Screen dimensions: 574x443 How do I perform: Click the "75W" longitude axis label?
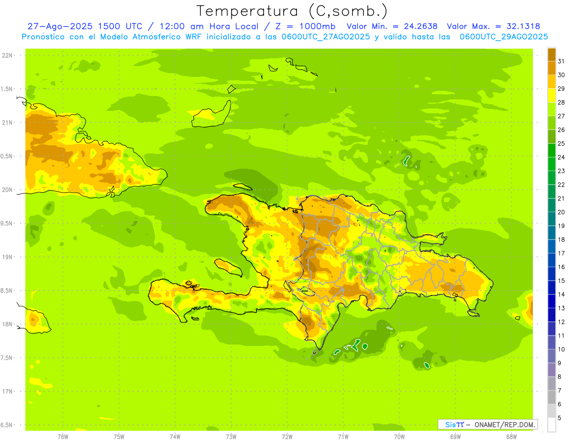pyautogui.click(x=119, y=437)
